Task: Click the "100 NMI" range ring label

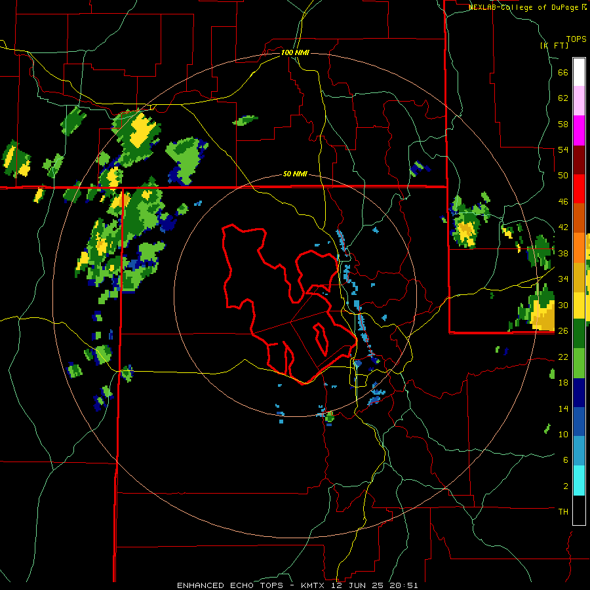Action: [295, 52]
